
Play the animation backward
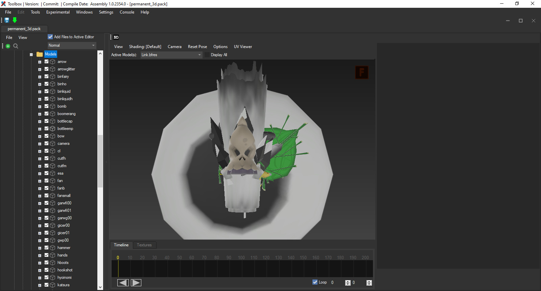(123, 283)
